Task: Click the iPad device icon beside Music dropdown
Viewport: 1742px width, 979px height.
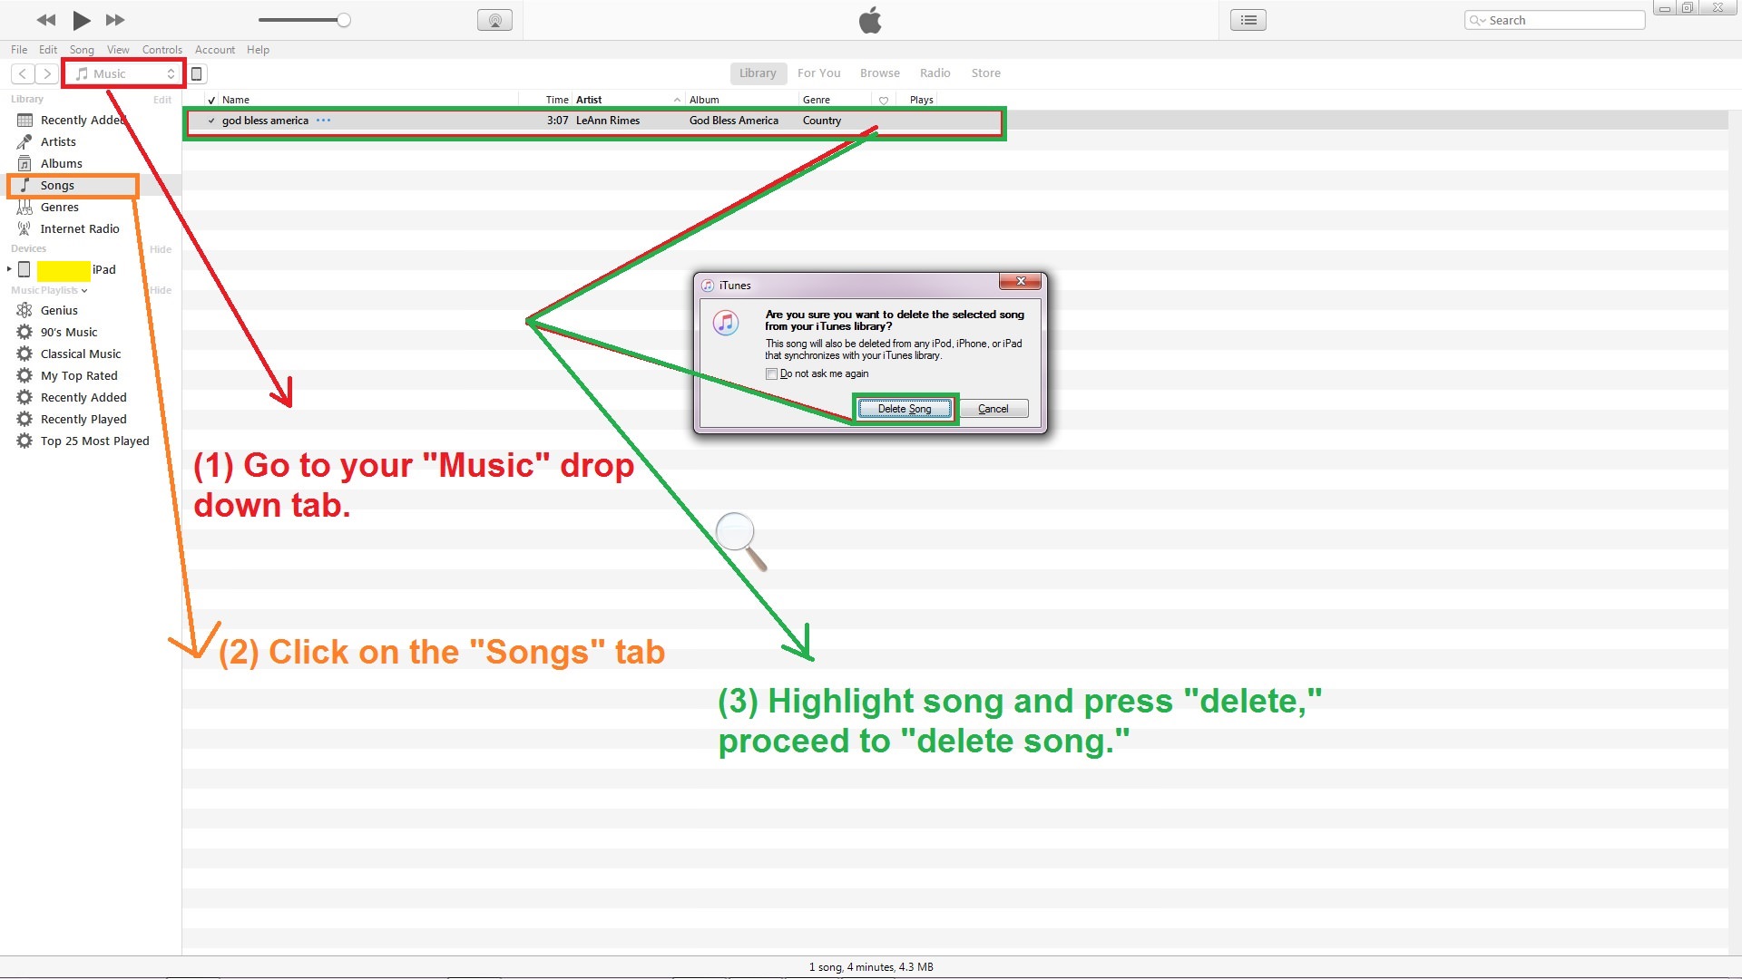Action: pyautogui.click(x=197, y=73)
